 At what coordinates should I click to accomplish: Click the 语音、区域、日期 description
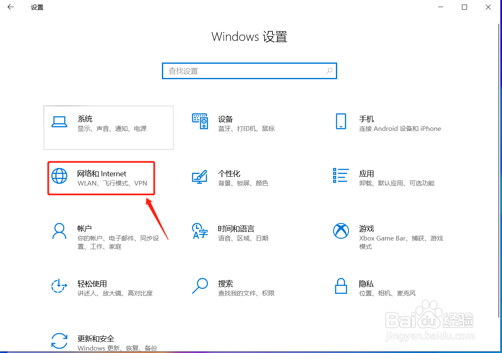tap(243, 238)
